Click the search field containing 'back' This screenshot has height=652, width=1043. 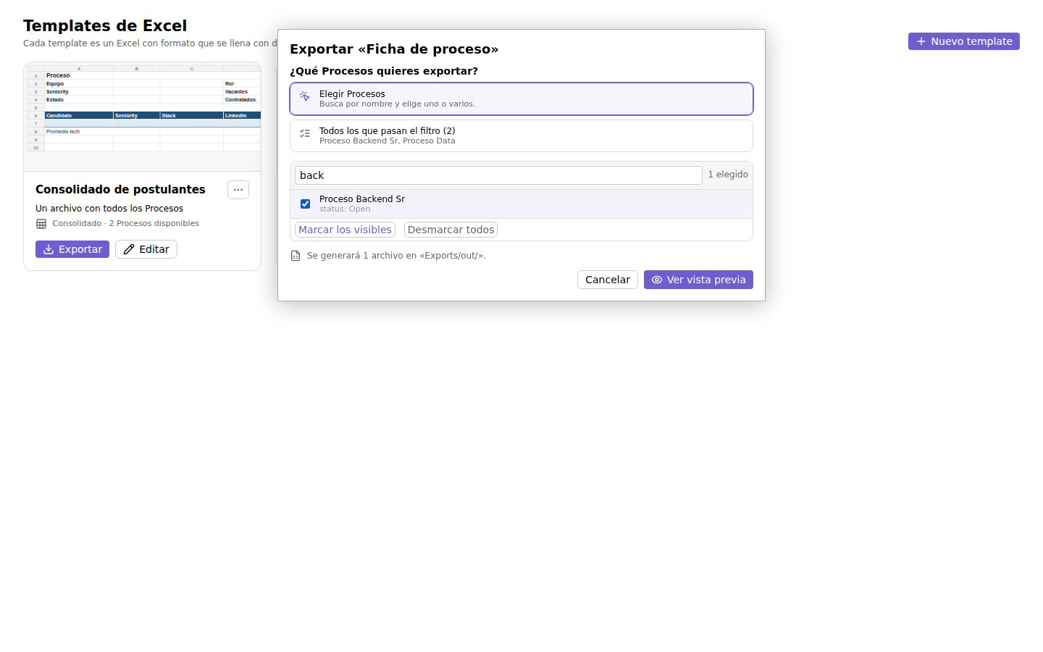[x=498, y=175]
